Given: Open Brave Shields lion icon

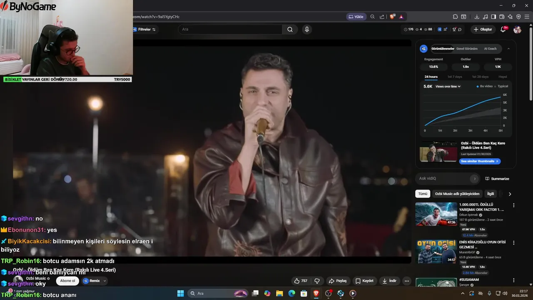Looking at the screenshot, I should [x=392, y=17].
